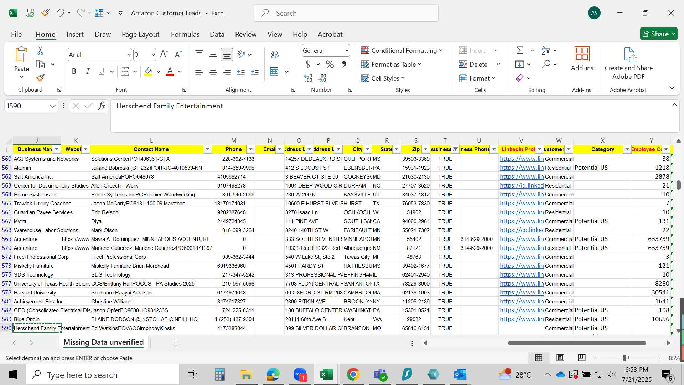Toggle Align Left
This screenshot has height=385, width=684.
[x=199, y=72]
